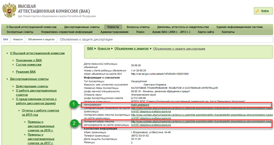Open Состав комиссии sidebar link
Screen dimensions: 274x145
click(28, 65)
